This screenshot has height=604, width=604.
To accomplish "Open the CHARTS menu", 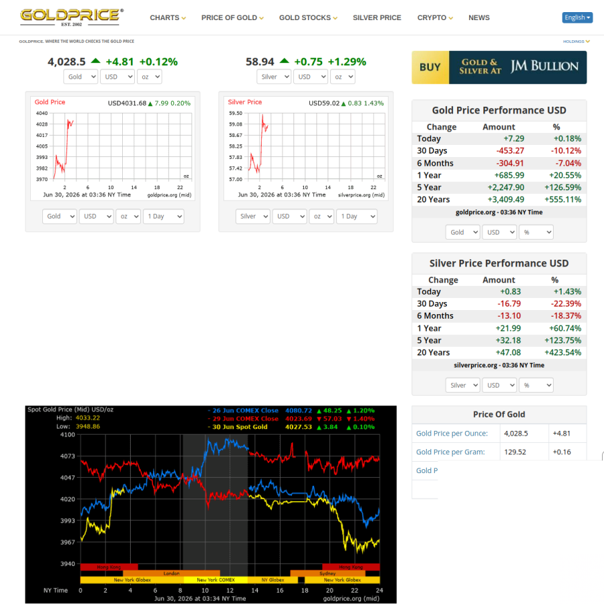I will [168, 17].
